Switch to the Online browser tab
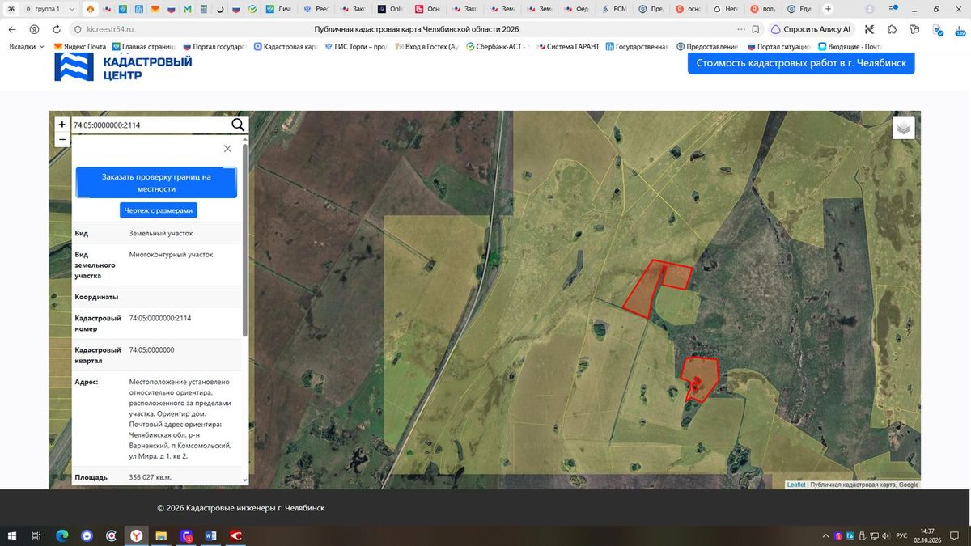The width and height of the screenshot is (971, 546). point(391,9)
